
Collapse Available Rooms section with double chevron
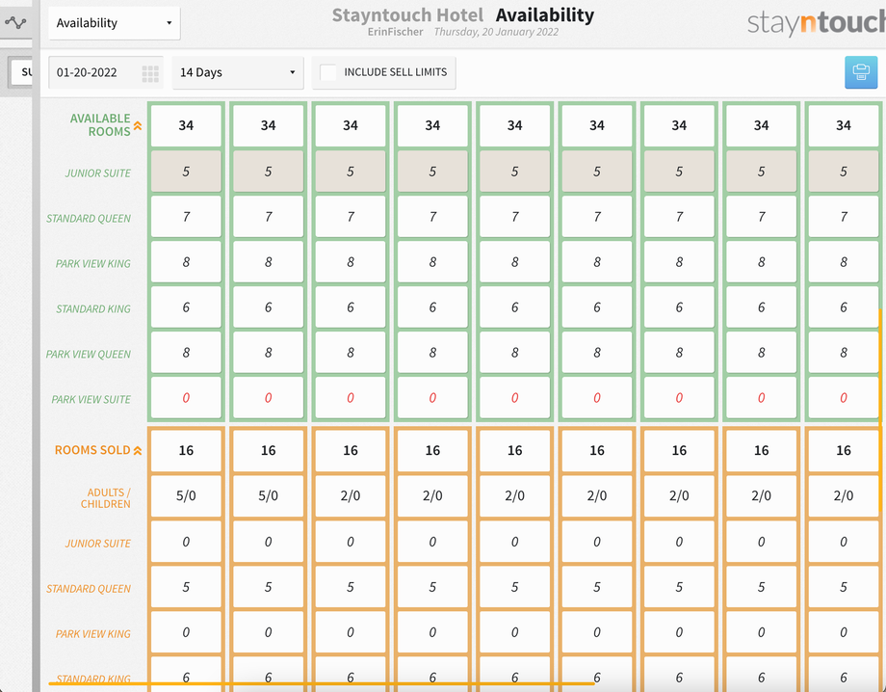pos(138,125)
